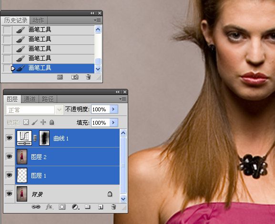Click the link layers icon
The height and width of the screenshot is (224, 275).
point(36,207)
